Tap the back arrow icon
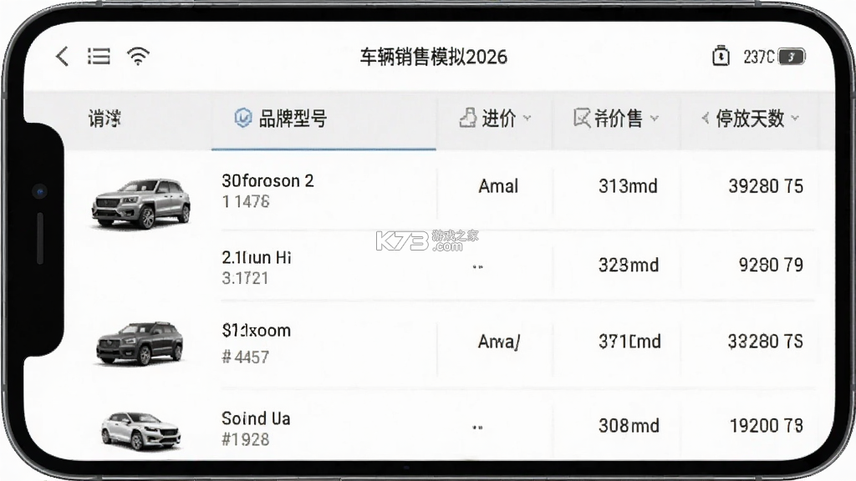Screen dimensions: 856x481 (x=62, y=56)
